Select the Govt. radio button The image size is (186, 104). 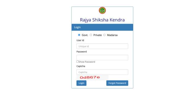(79, 35)
